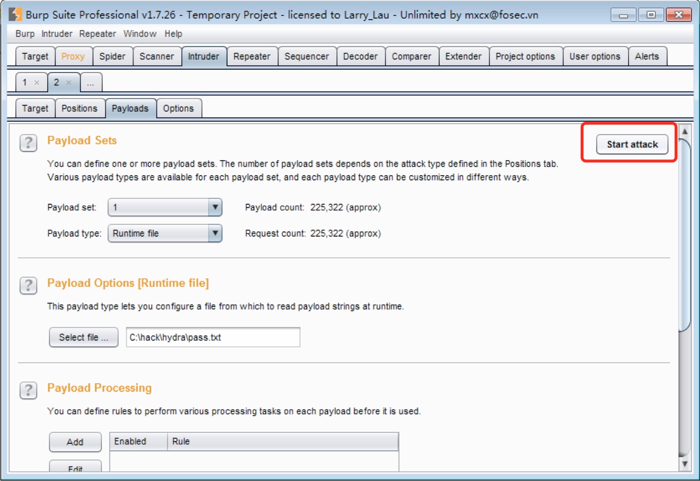Screen dimensions: 700x481
Task: Switch to the Scanner tab
Action: tap(157, 56)
